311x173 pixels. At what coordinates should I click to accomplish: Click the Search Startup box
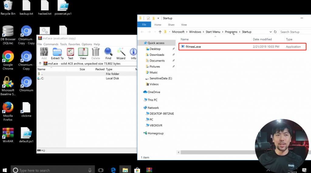point(293,32)
